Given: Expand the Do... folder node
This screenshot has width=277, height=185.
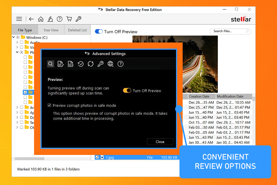Looking at the screenshot, I should (x=17, y=117).
